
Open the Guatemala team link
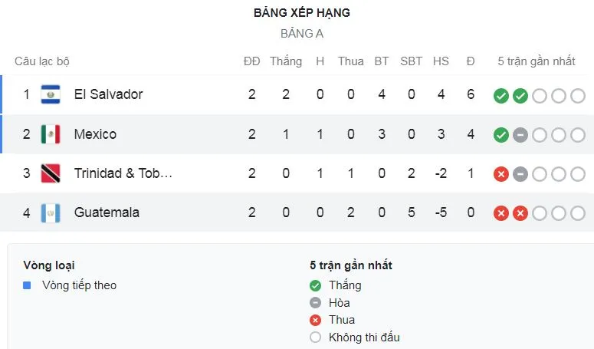pos(107,212)
